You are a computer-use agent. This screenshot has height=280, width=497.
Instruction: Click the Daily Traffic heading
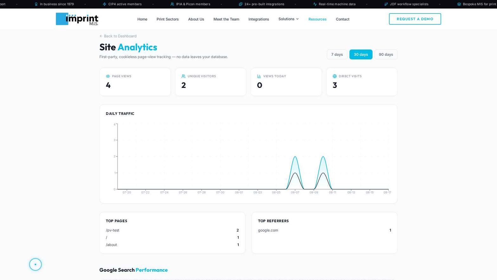click(120, 114)
